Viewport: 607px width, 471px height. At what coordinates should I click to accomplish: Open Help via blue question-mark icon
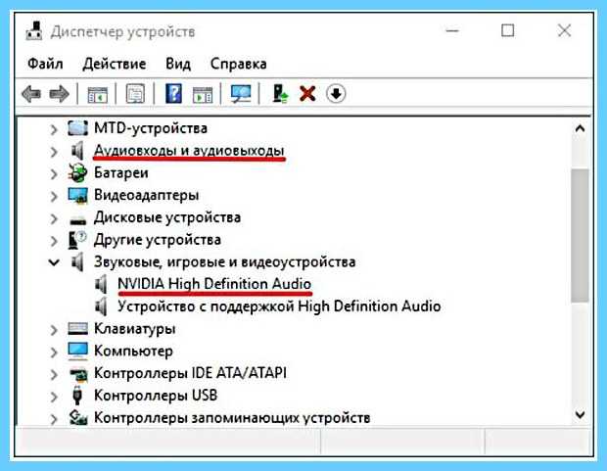point(174,93)
